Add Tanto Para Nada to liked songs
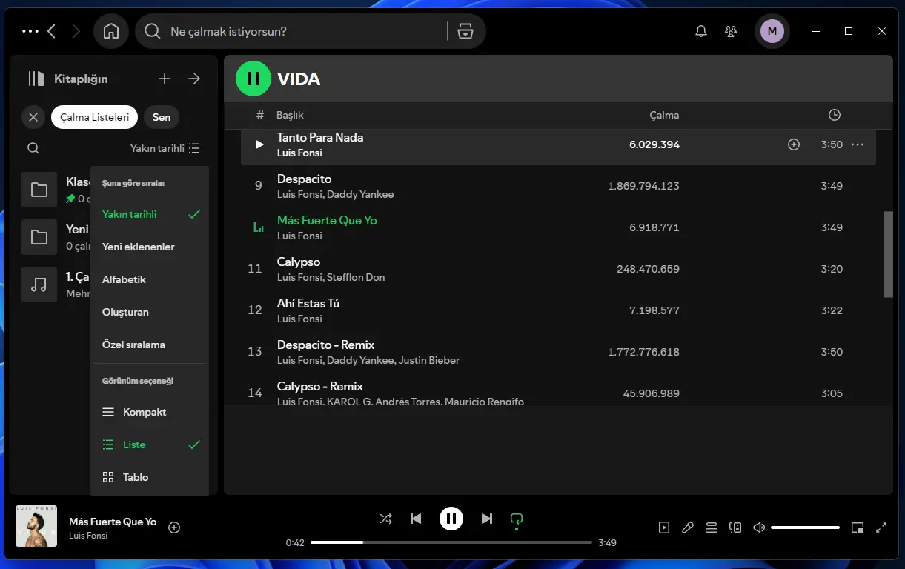Viewport: 905px width, 569px height. (793, 144)
